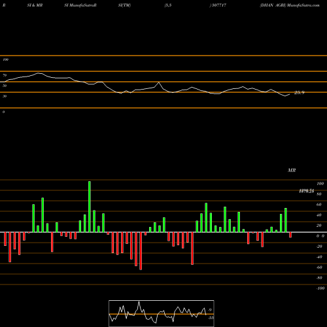Click the RSI value label 25.9
The width and height of the screenshot is (327, 327).
click(x=299, y=93)
